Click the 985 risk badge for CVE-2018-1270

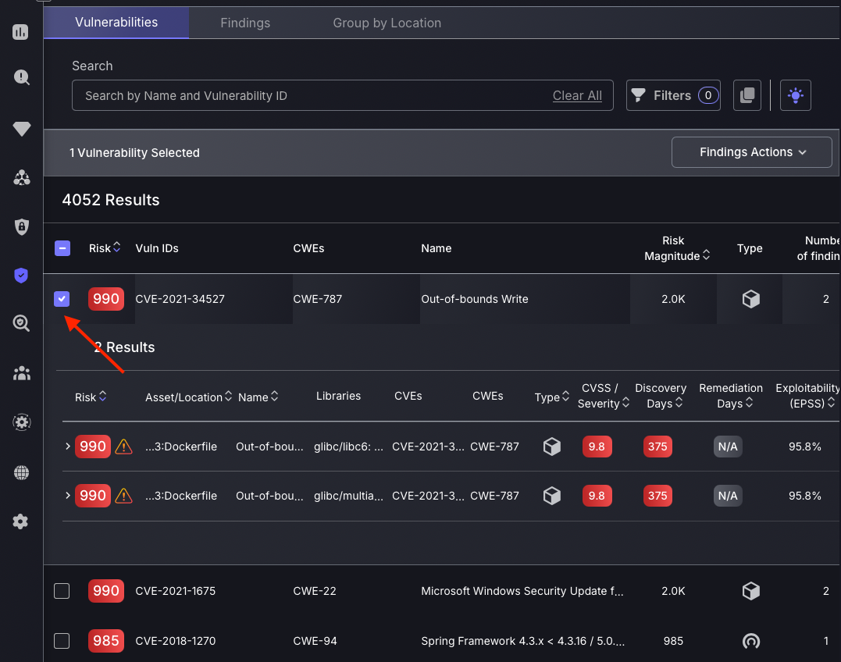point(106,641)
